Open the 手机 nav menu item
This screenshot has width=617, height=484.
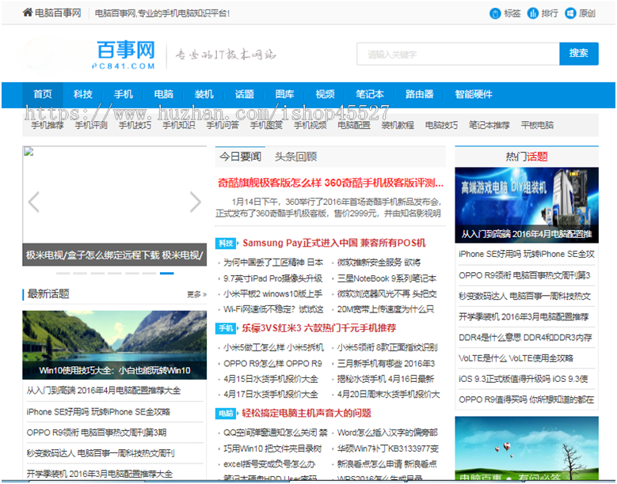click(124, 94)
